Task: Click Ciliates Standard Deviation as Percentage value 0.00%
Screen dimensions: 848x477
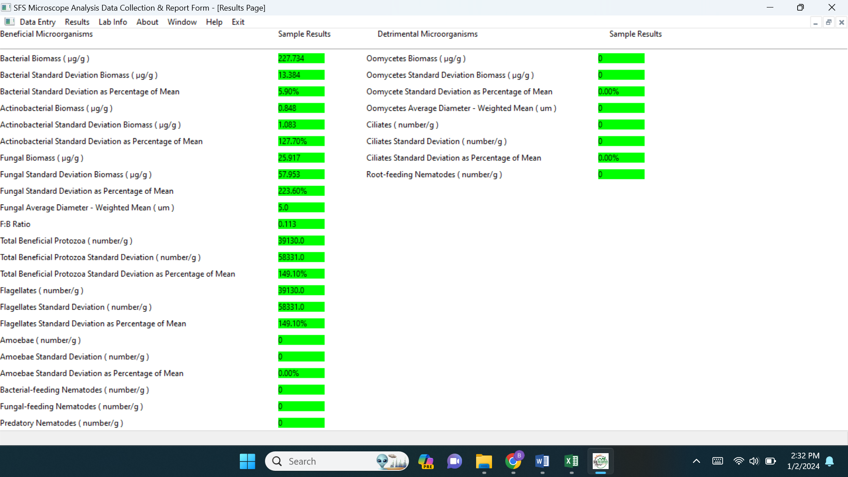Action: pyautogui.click(x=621, y=158)
